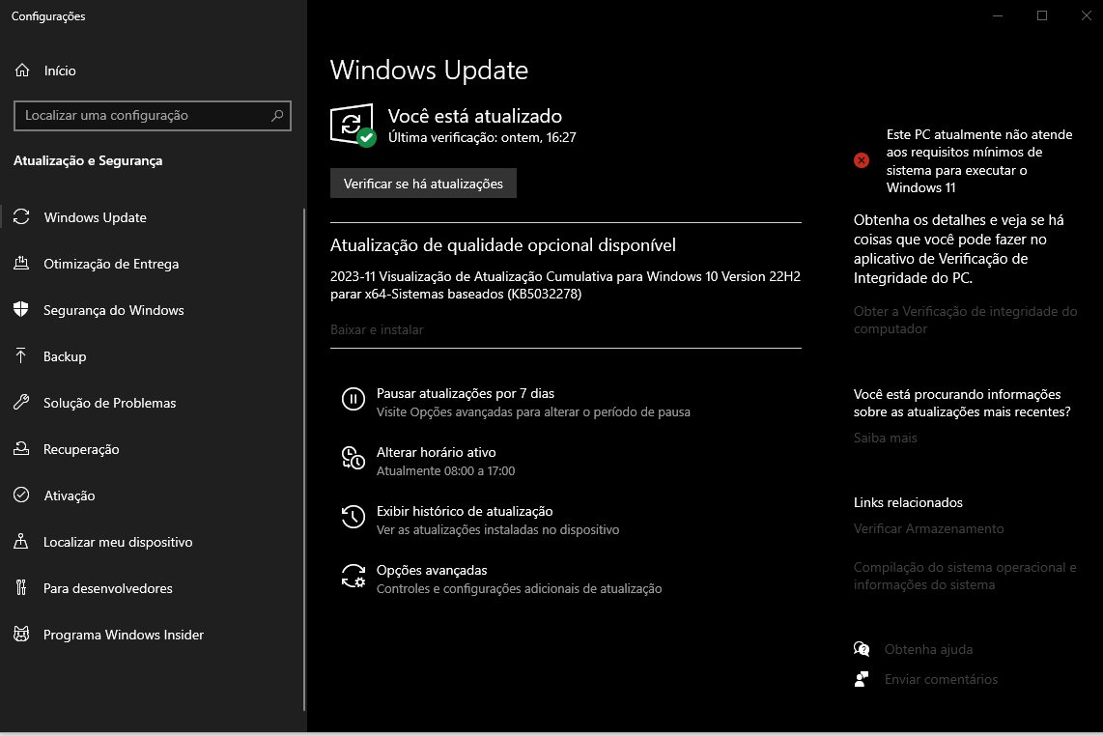Click Obtenha ajuda link

(x=928, y=649)
